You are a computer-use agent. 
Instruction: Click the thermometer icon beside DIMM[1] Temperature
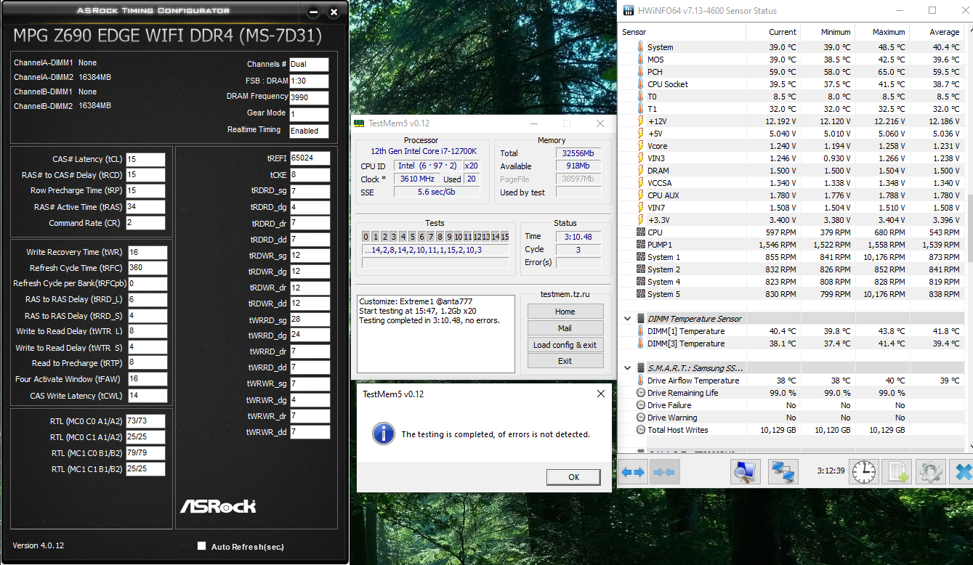click(x=640, y=331)
